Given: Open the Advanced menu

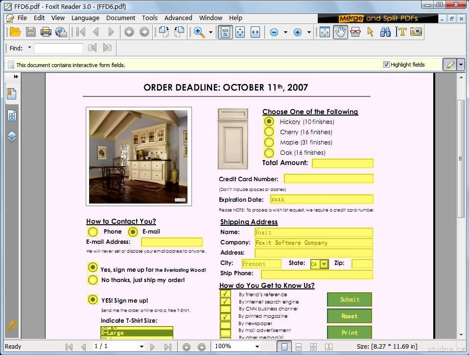Looking at the screenshot, I should [x=178, y=18].
